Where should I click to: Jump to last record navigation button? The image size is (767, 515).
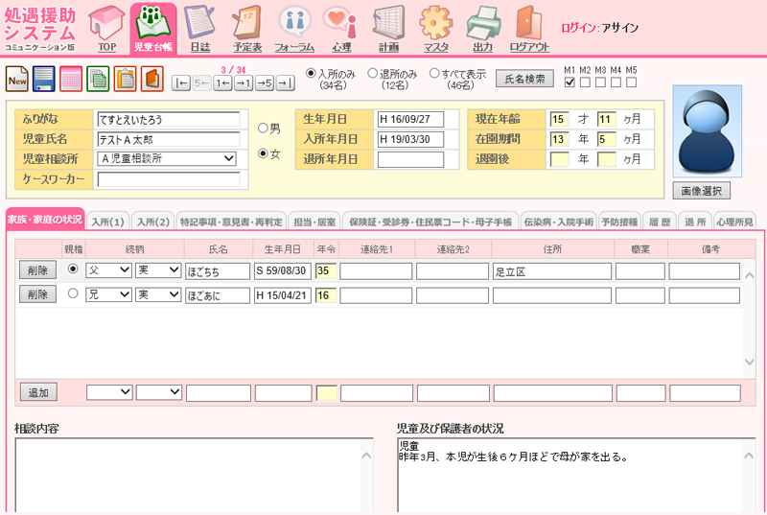click(x=285, y=83)
